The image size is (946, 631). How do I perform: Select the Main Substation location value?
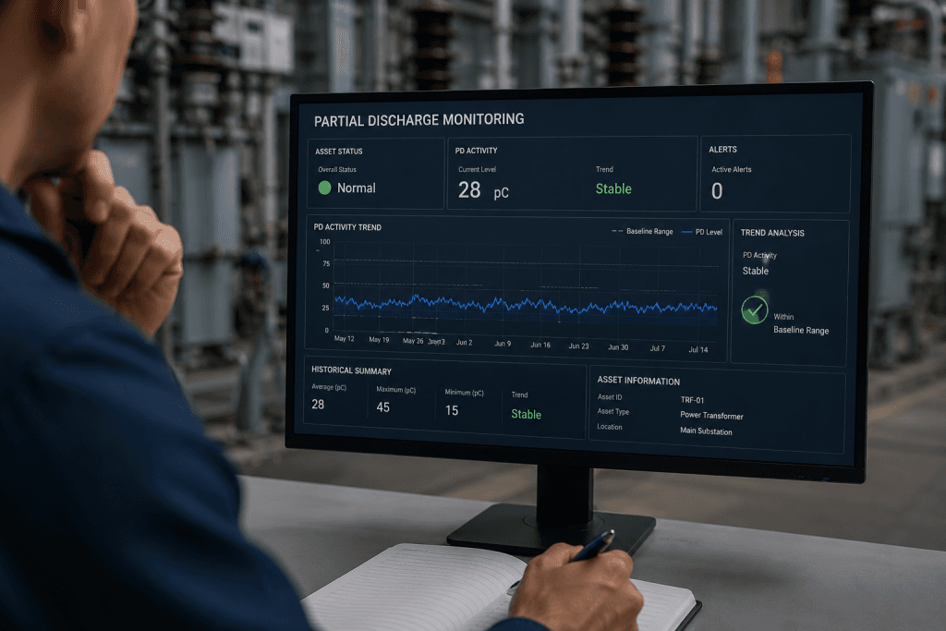(x=706, y=431)
